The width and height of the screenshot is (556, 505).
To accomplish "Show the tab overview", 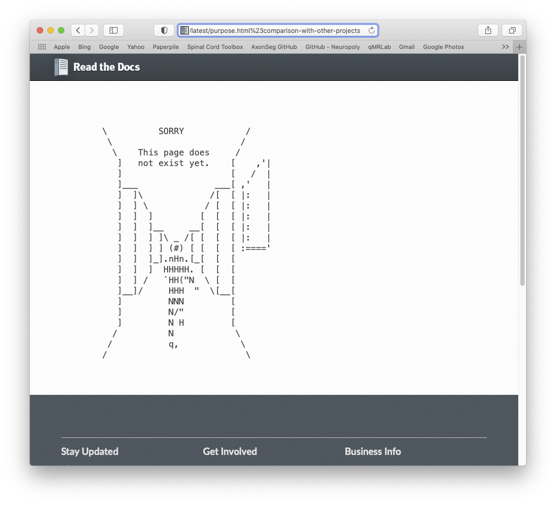I will tap(512, 30).
